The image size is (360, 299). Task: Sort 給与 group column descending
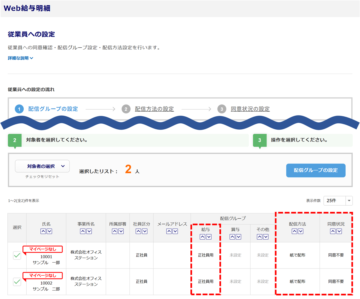point(209,237)
